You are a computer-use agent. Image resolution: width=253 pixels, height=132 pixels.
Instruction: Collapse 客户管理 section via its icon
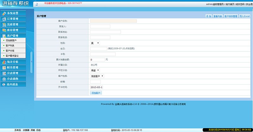[x=4, y=36]
